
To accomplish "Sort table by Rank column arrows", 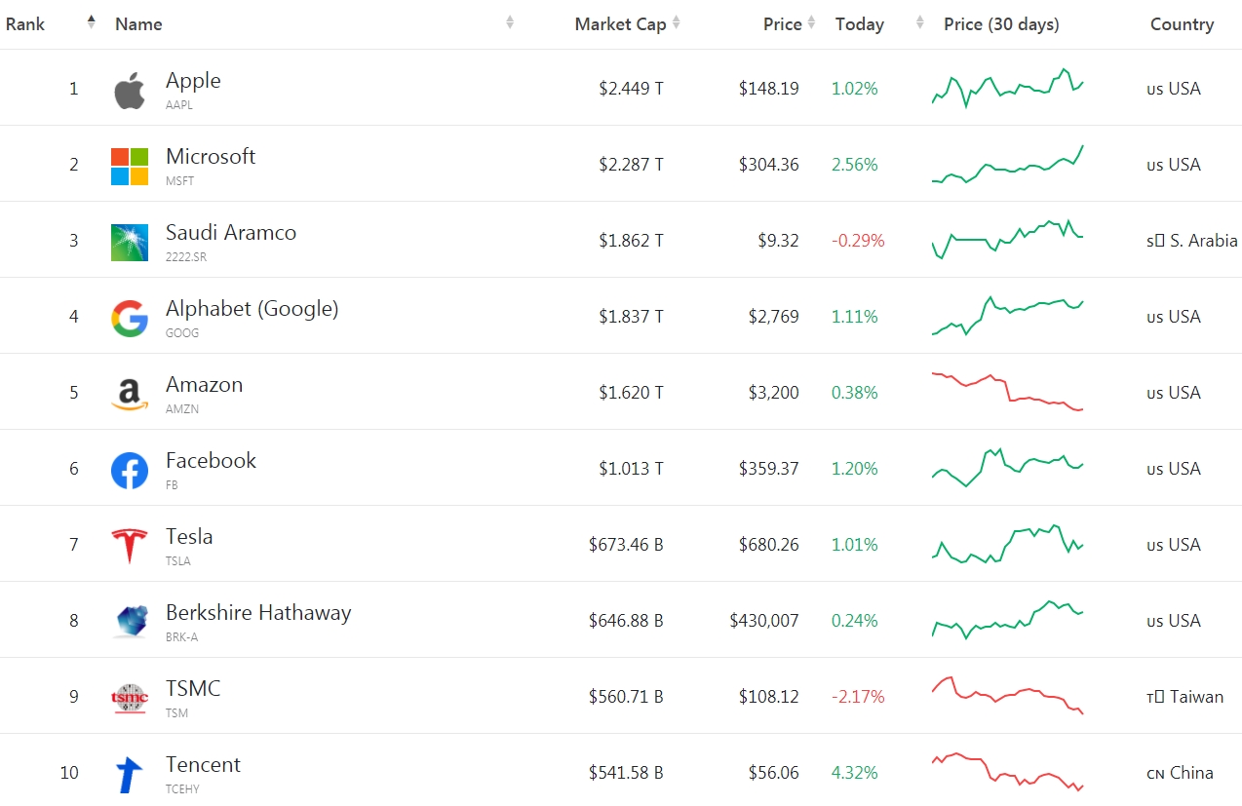I will point(91,22).
